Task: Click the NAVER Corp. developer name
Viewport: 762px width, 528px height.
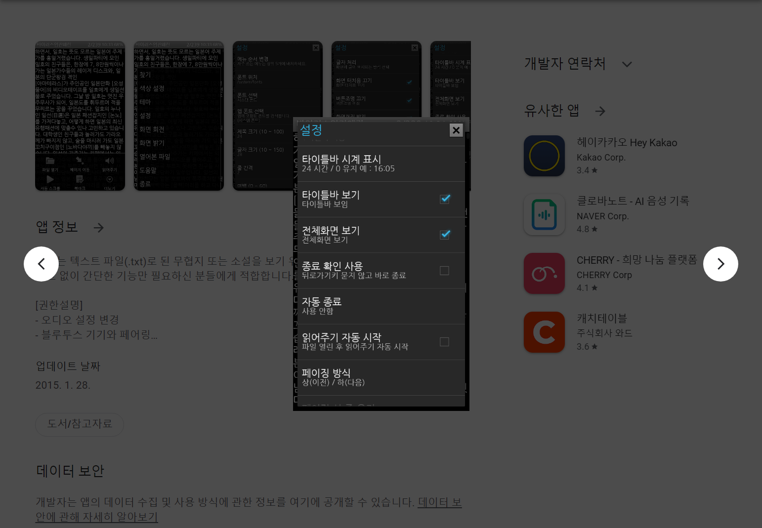Action: (602, 216)
